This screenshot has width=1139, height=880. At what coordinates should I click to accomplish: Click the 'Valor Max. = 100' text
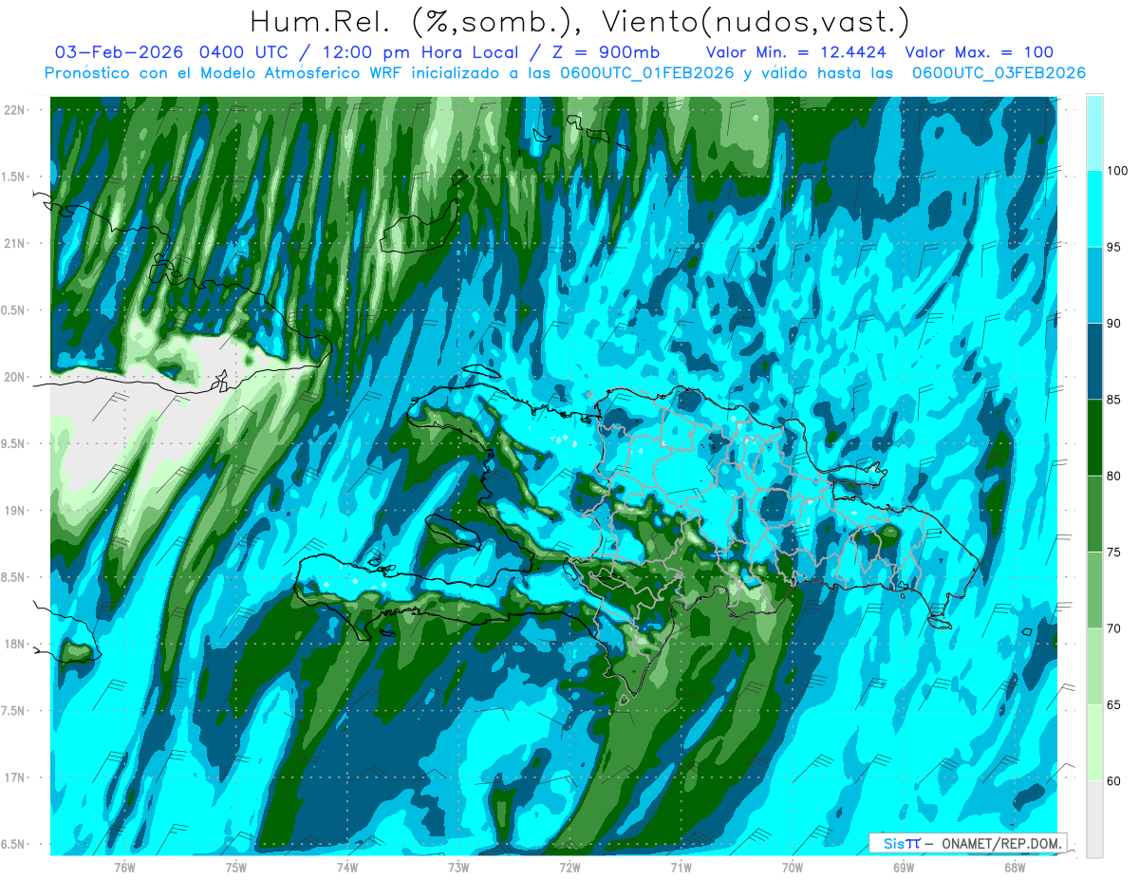979,52
